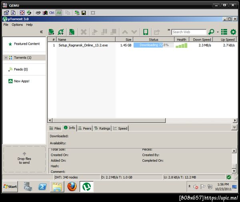Open Firefox from the taskbar
The height and width of the screenshot is (202, 240).
(72, 186)
